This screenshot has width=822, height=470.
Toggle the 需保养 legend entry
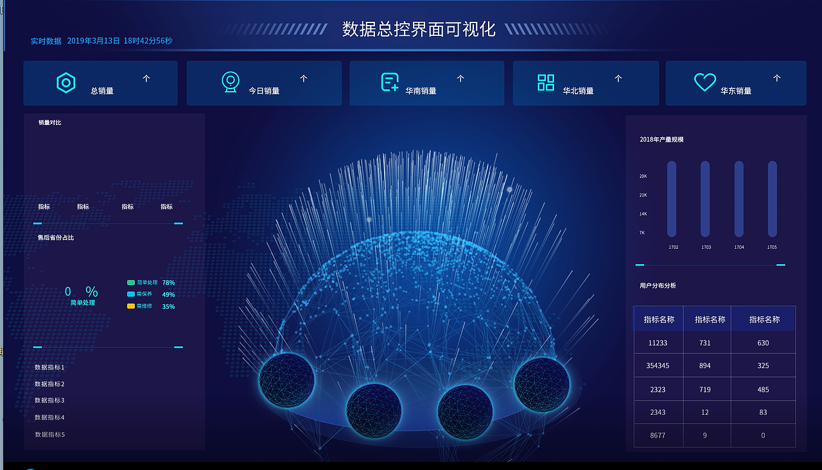pos(144,294)
